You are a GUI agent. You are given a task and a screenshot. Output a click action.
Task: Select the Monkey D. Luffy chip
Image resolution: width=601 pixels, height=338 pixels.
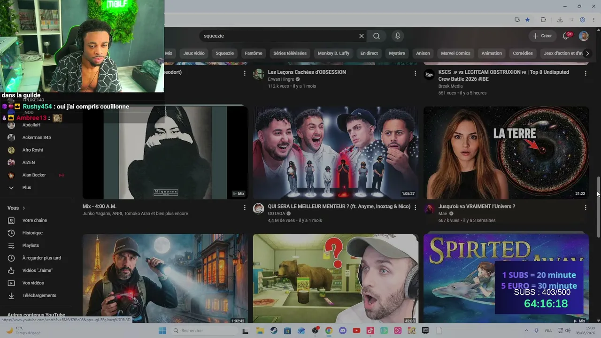[333, 54]
